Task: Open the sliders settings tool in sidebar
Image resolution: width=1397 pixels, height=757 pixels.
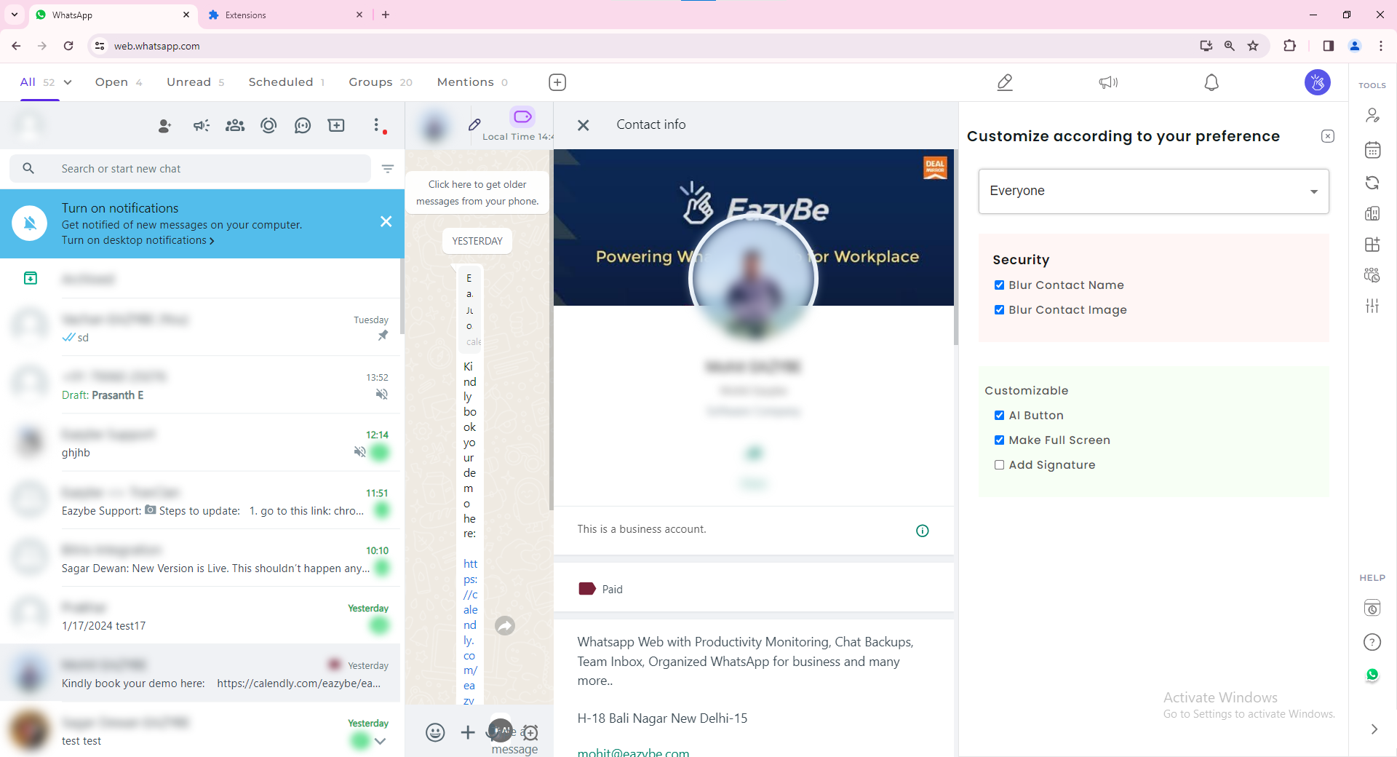Action: [1372, 306]
